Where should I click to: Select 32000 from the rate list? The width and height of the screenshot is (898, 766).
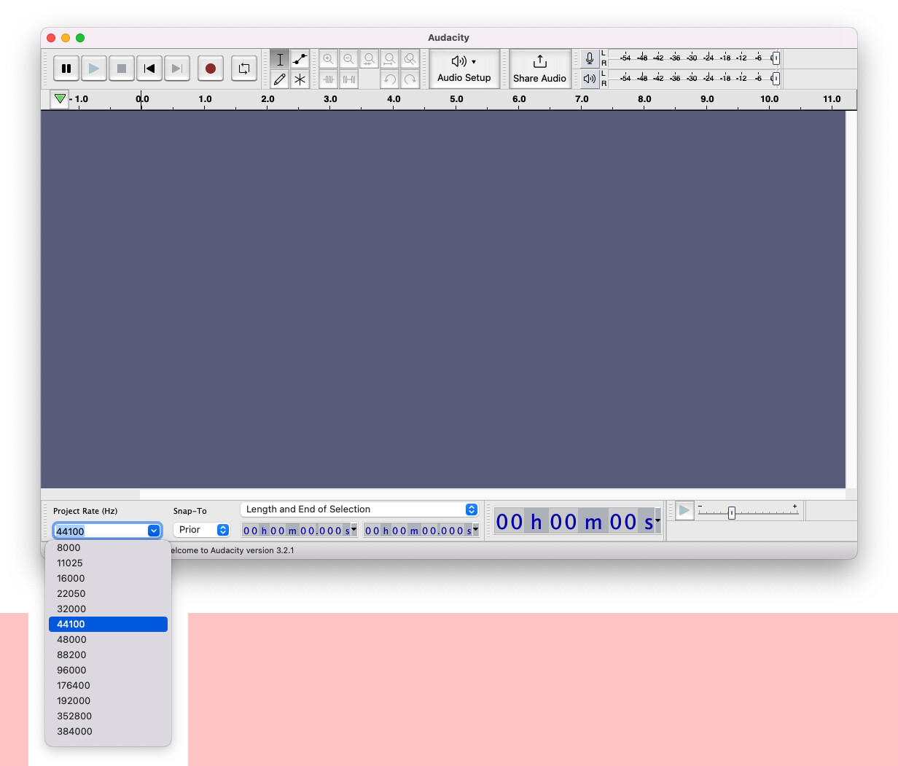pyautogui.click(x=108, y=609)
